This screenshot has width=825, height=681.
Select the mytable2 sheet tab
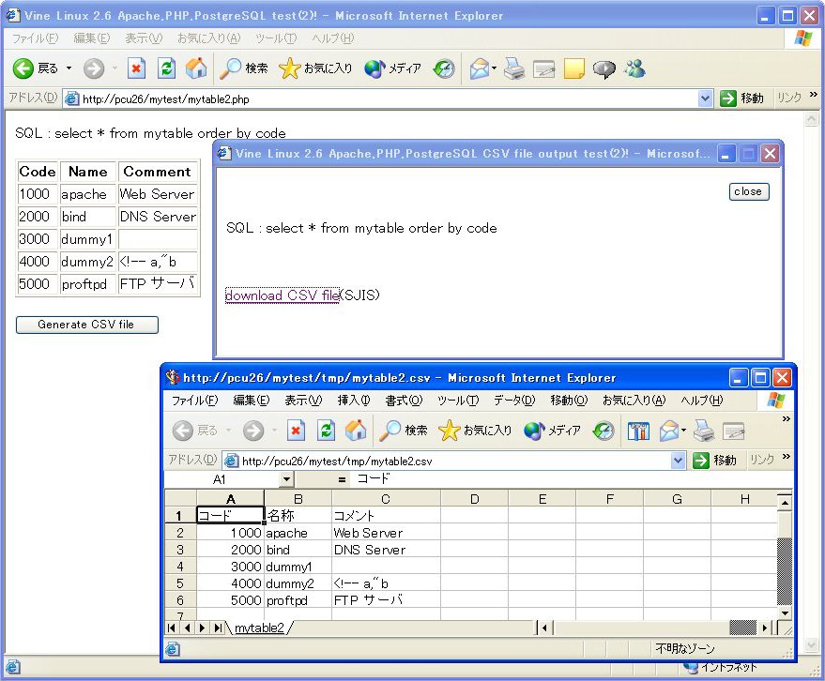[x=259, y=628]
